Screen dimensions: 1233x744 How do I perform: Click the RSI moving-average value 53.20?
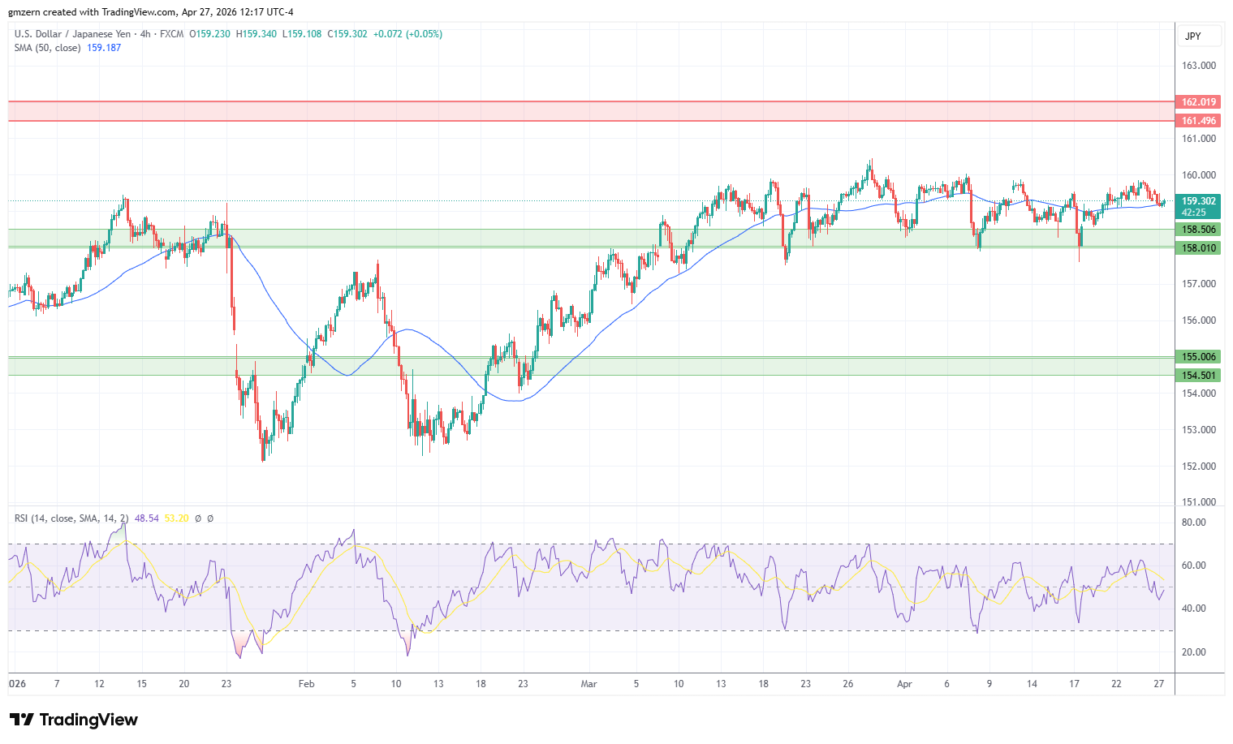click(176, 518)
